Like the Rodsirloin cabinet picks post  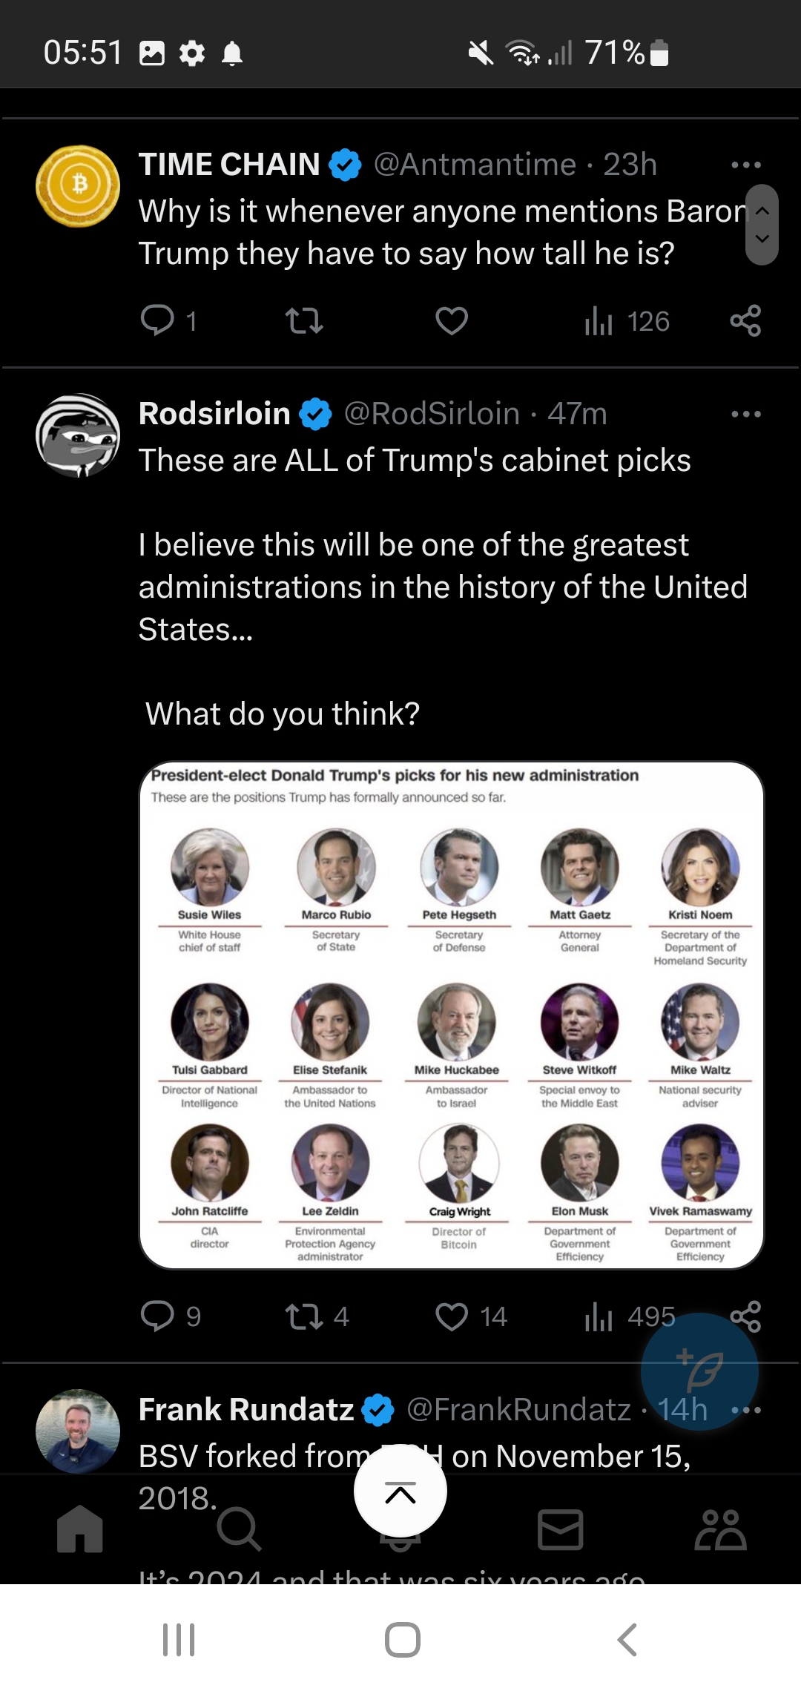tap(470, 1316)
